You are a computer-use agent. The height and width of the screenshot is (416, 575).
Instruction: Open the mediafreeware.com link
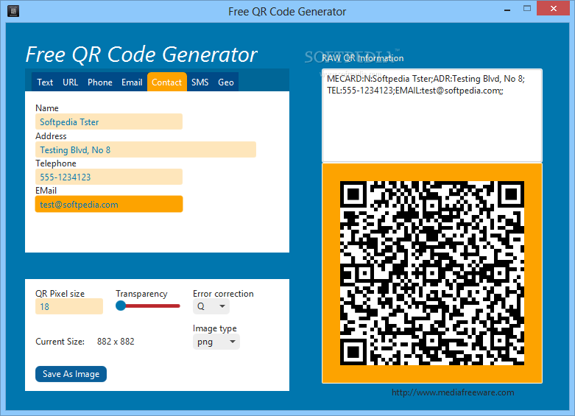(x=453, y=392)
